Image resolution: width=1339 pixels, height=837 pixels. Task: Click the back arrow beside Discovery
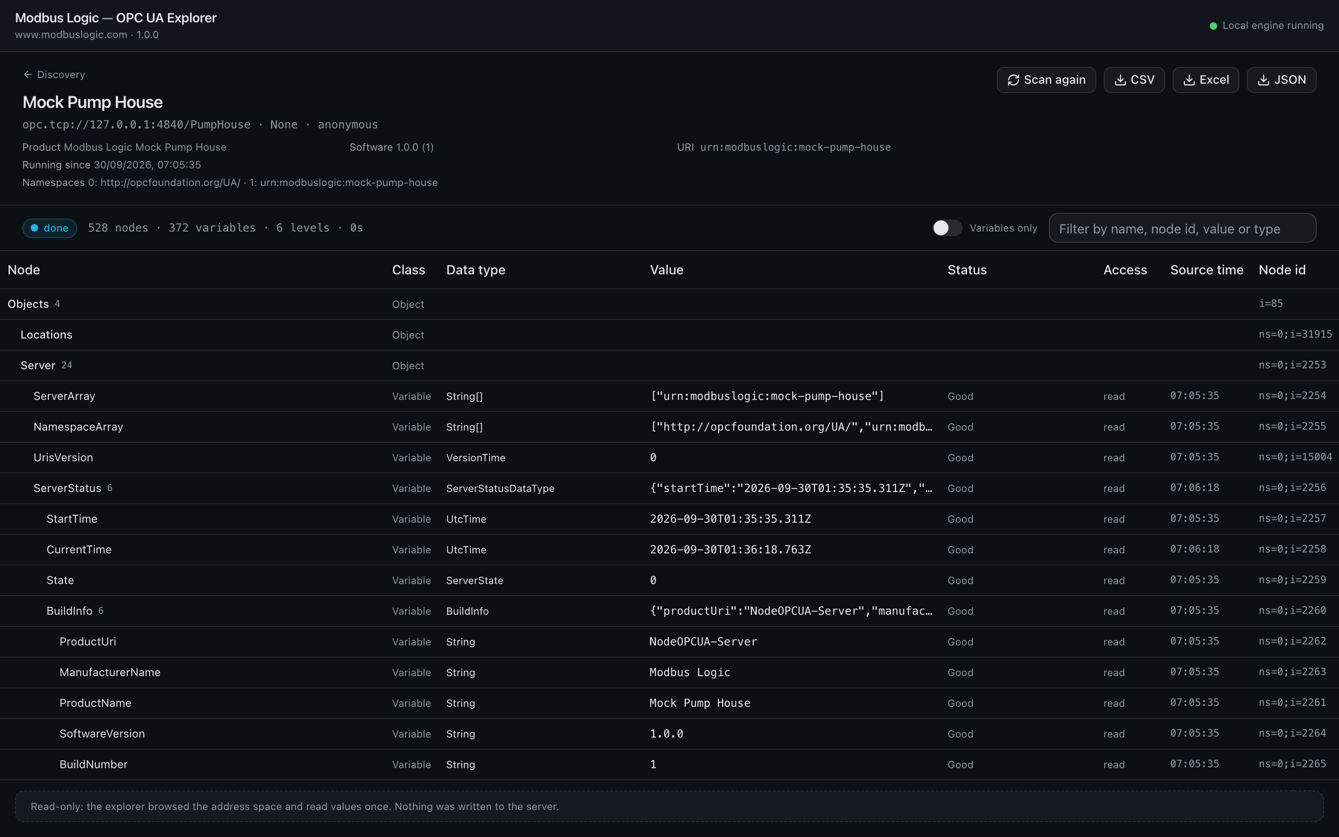click(x=28, y=75)
